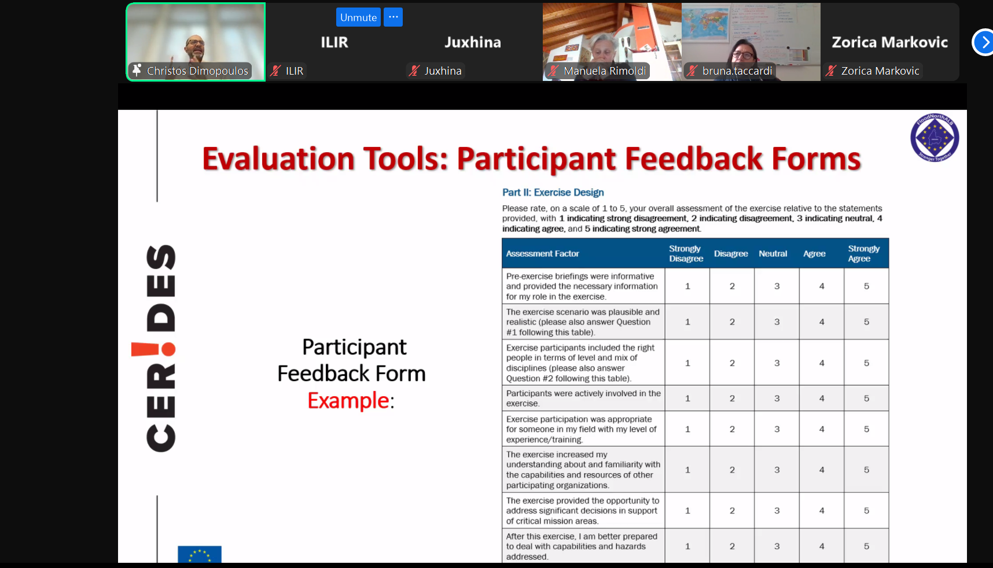This screenshot has height=568, width=993.
Task: Select Juxhina's participant tile
Action: 473,42
